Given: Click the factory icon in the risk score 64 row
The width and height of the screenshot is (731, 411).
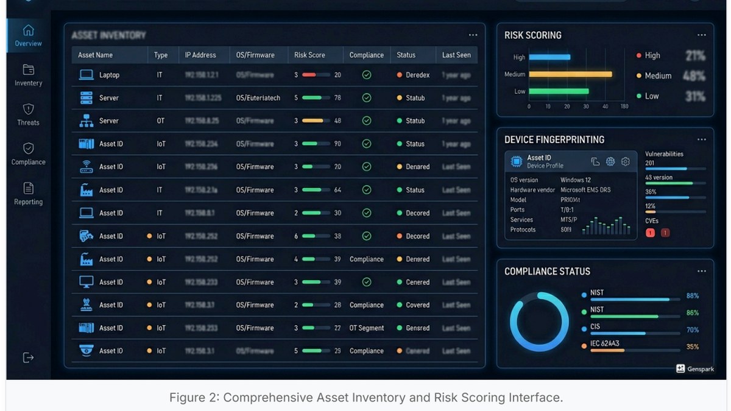Looking at the screenshot, I should tap(86, 190).
